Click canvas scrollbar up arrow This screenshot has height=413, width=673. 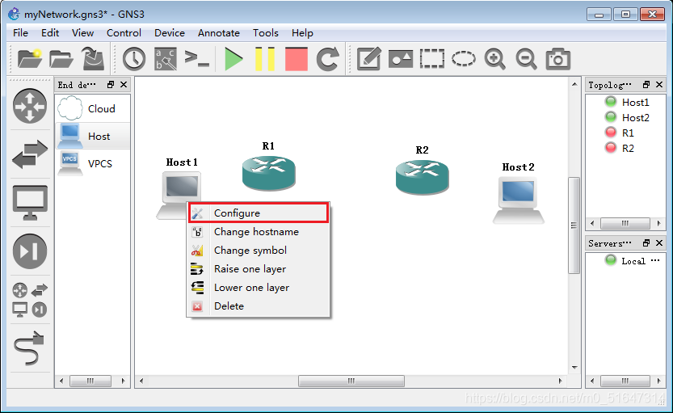click(574, 84)
